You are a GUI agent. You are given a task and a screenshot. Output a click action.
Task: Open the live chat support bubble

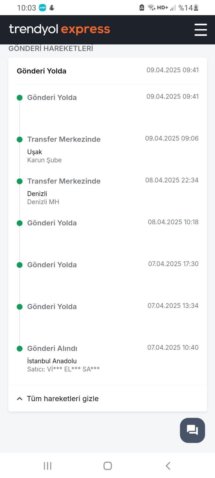(x=192, y=430)
